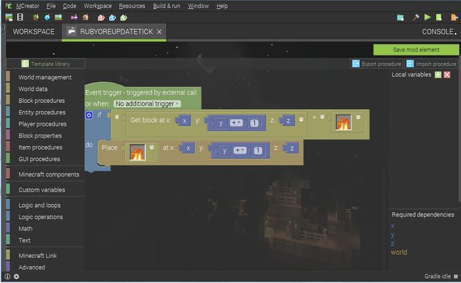The height and width of the screenshot is (283, 461).
Task: Click the green pentagon toolbar icon
Action: [123, 18]
